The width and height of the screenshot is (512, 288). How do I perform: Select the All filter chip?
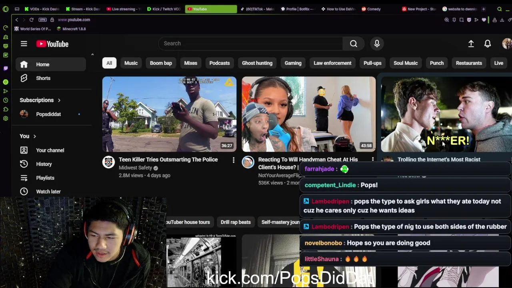(109, 63)
